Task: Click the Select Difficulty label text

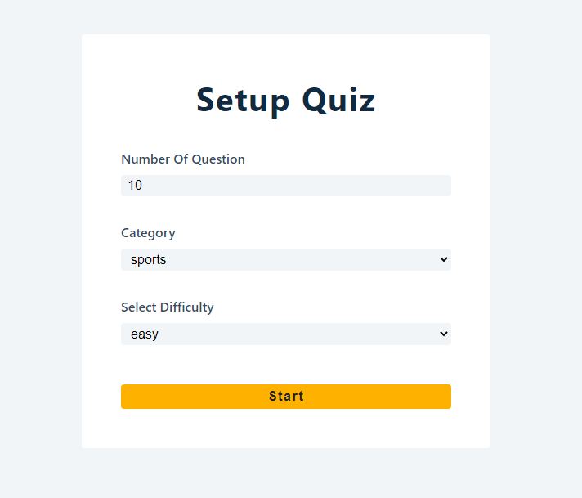Action: point(168,307)
